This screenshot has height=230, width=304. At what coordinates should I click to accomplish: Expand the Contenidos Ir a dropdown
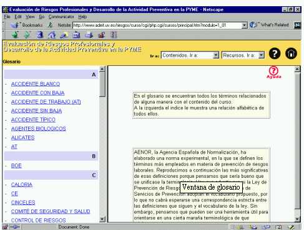tap(216, 55)
